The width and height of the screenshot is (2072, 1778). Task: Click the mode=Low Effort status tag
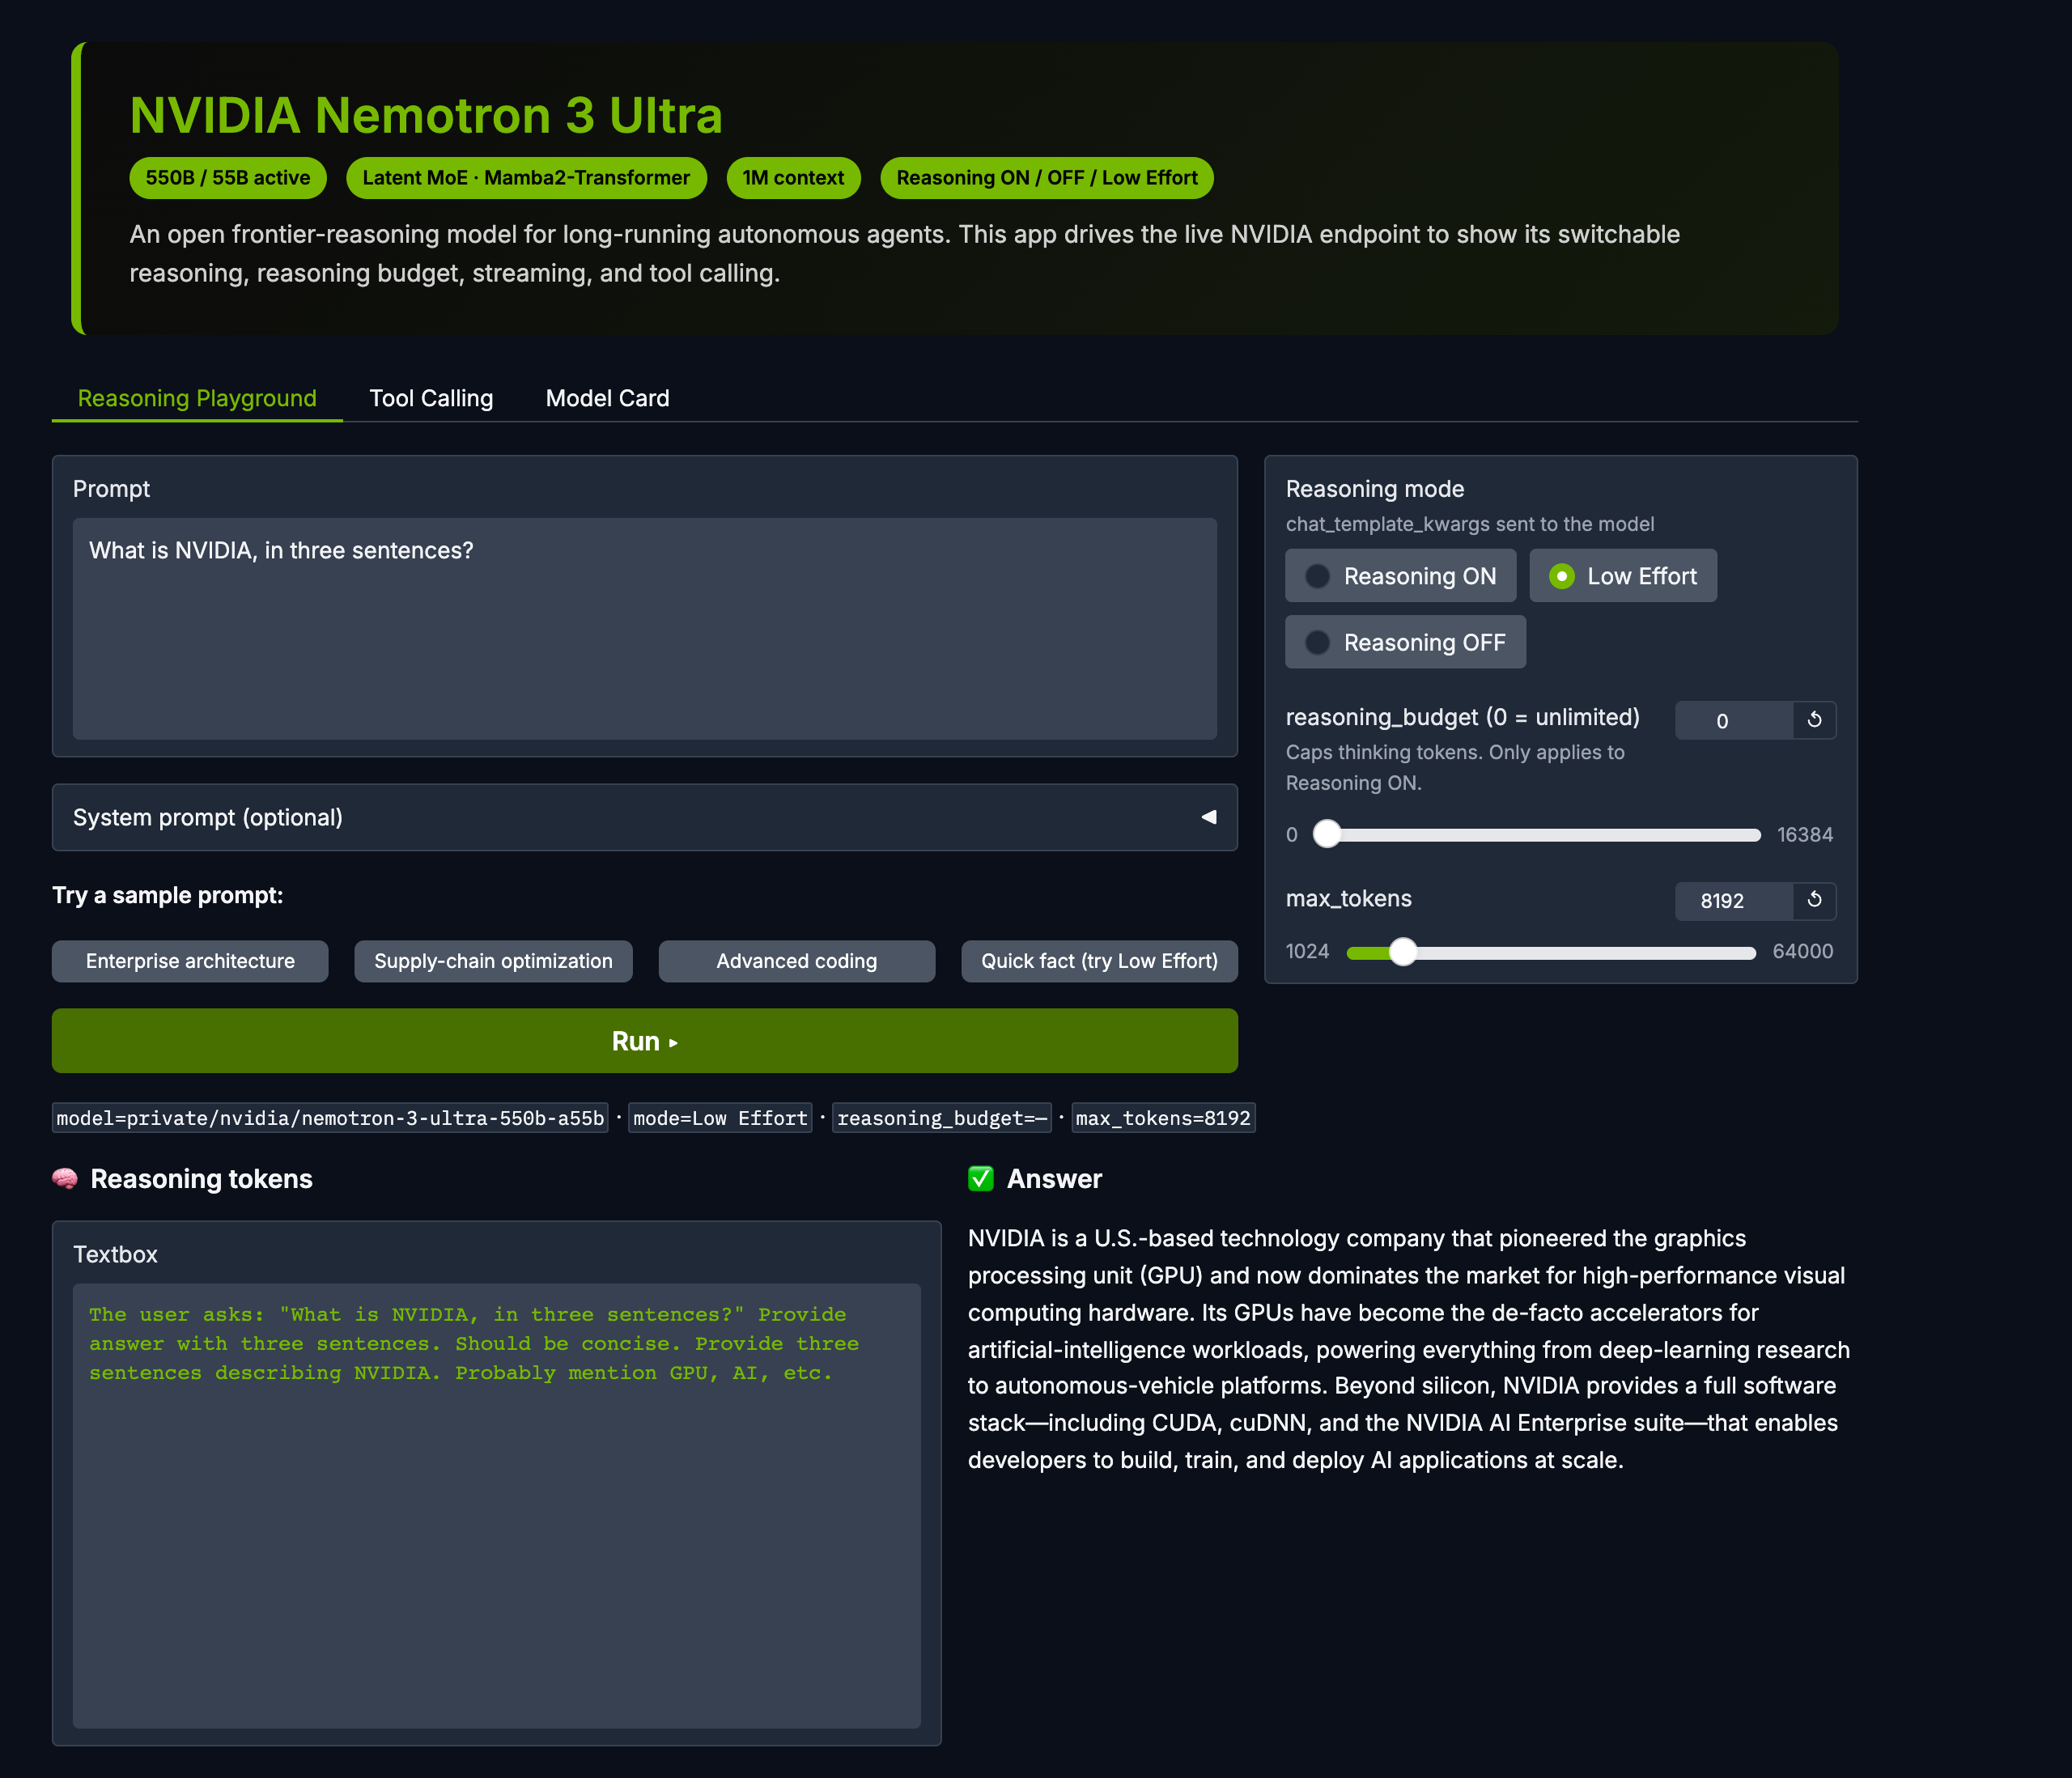coord(720,1118)
